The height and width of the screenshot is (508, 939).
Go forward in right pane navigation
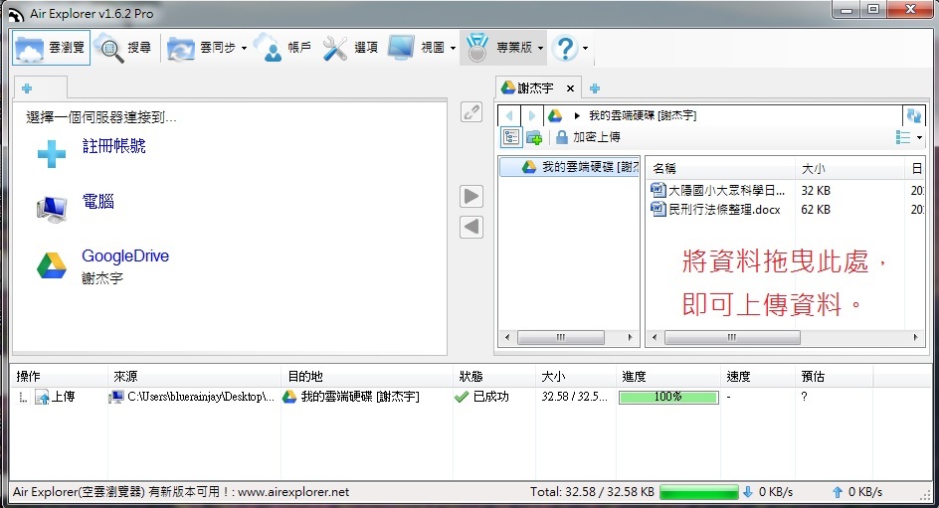click(x=532, y=115)
